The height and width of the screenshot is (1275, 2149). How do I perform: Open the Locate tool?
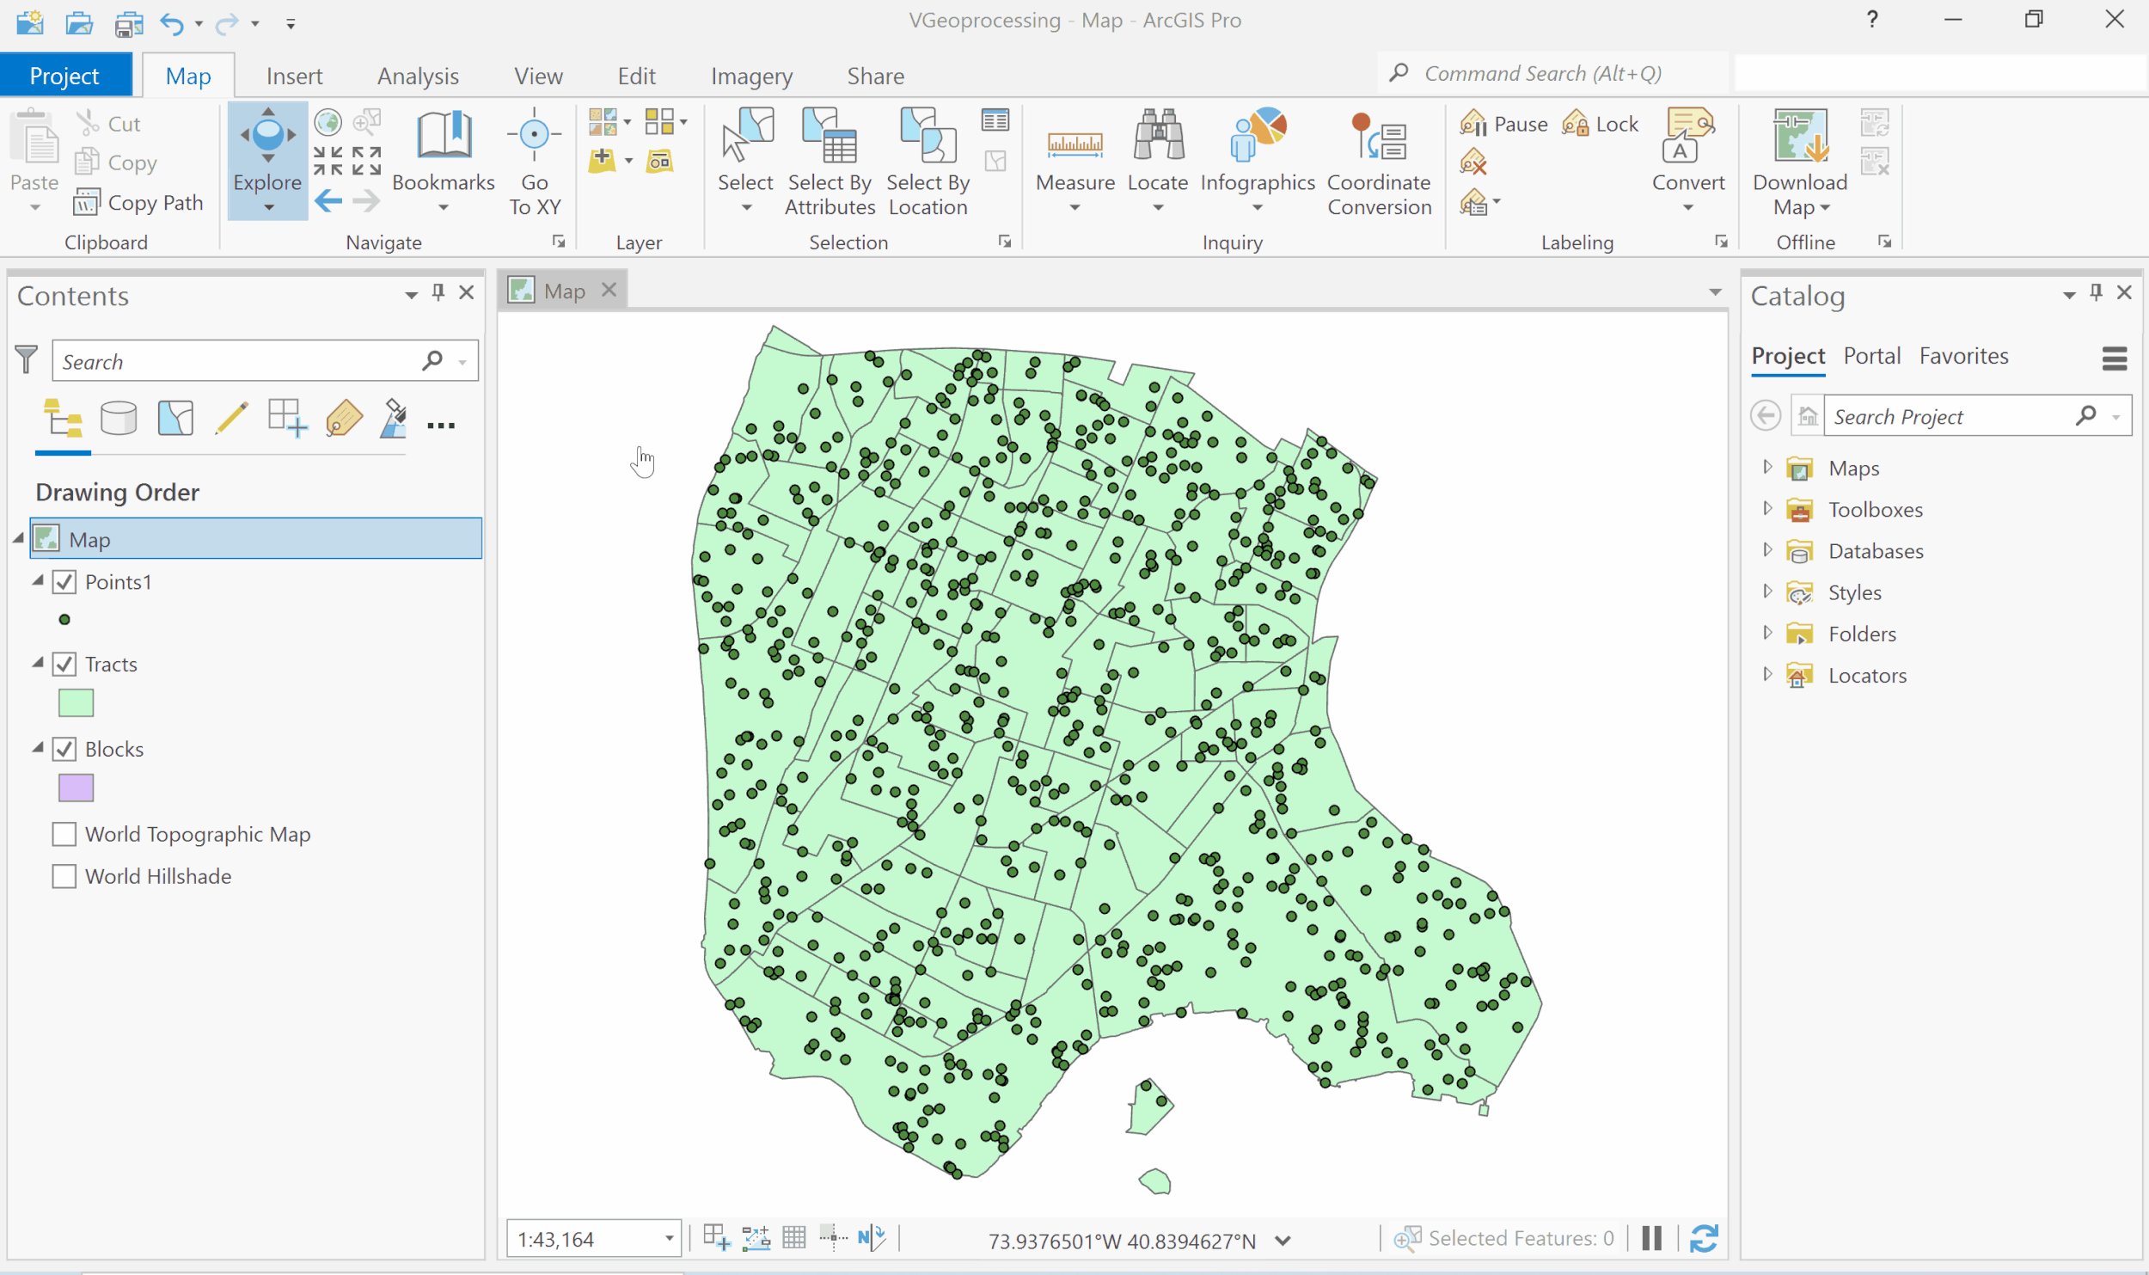(1157, 159)
